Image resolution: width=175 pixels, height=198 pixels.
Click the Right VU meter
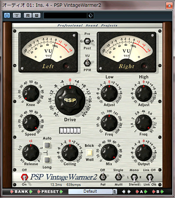(x=127, y=52)
